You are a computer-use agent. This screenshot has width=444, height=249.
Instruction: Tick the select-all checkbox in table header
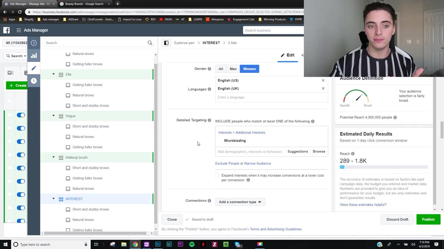[x=9, y=101]
